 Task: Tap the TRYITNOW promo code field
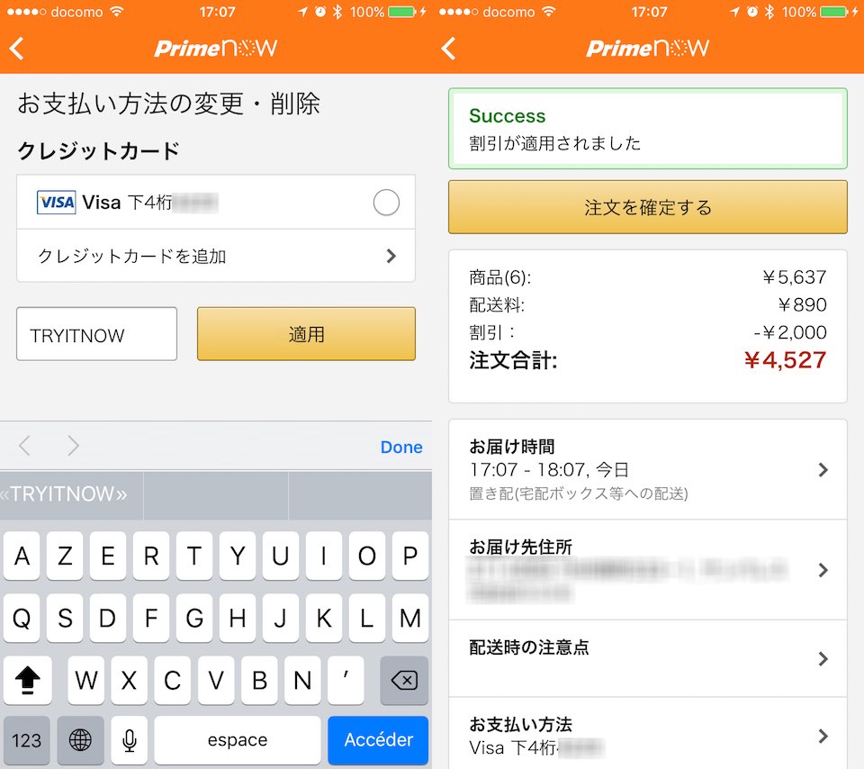(97, 334)
